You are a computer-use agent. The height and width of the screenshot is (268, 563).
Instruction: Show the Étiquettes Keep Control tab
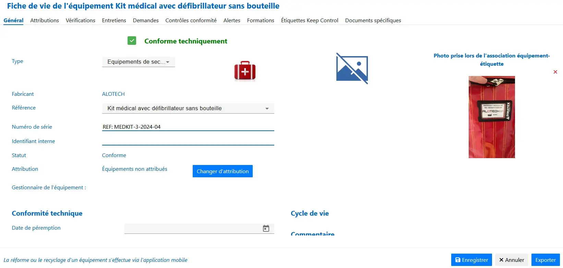tap(309, 21)
